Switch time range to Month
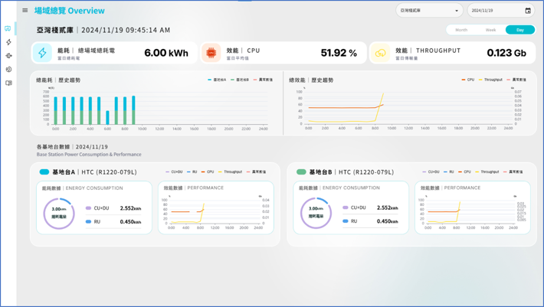Image resolution: width=544 pixels, height=307 pixels. (461, 30)
